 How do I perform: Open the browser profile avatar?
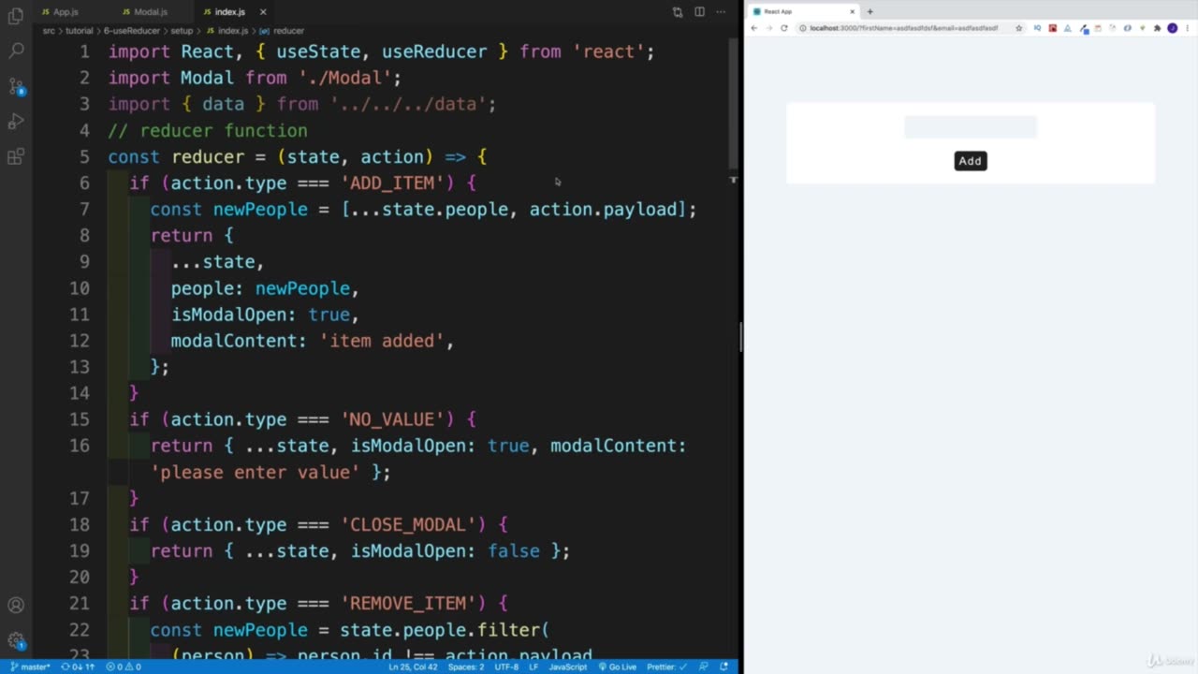coord(1172,28)
